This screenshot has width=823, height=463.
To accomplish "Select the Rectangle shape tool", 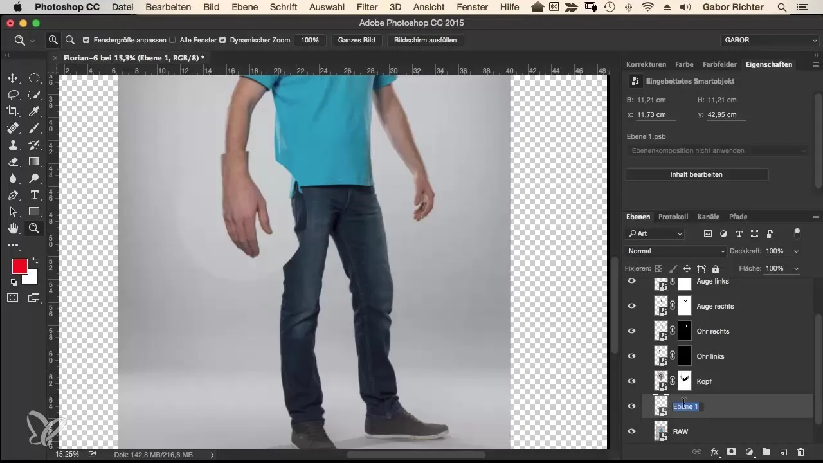I will [x=34, y=212].
